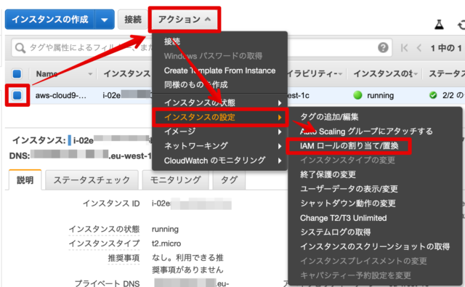The width and height of the screenshot is (465, 287).
Task: Click the running value in details
Action: (165, 230)
